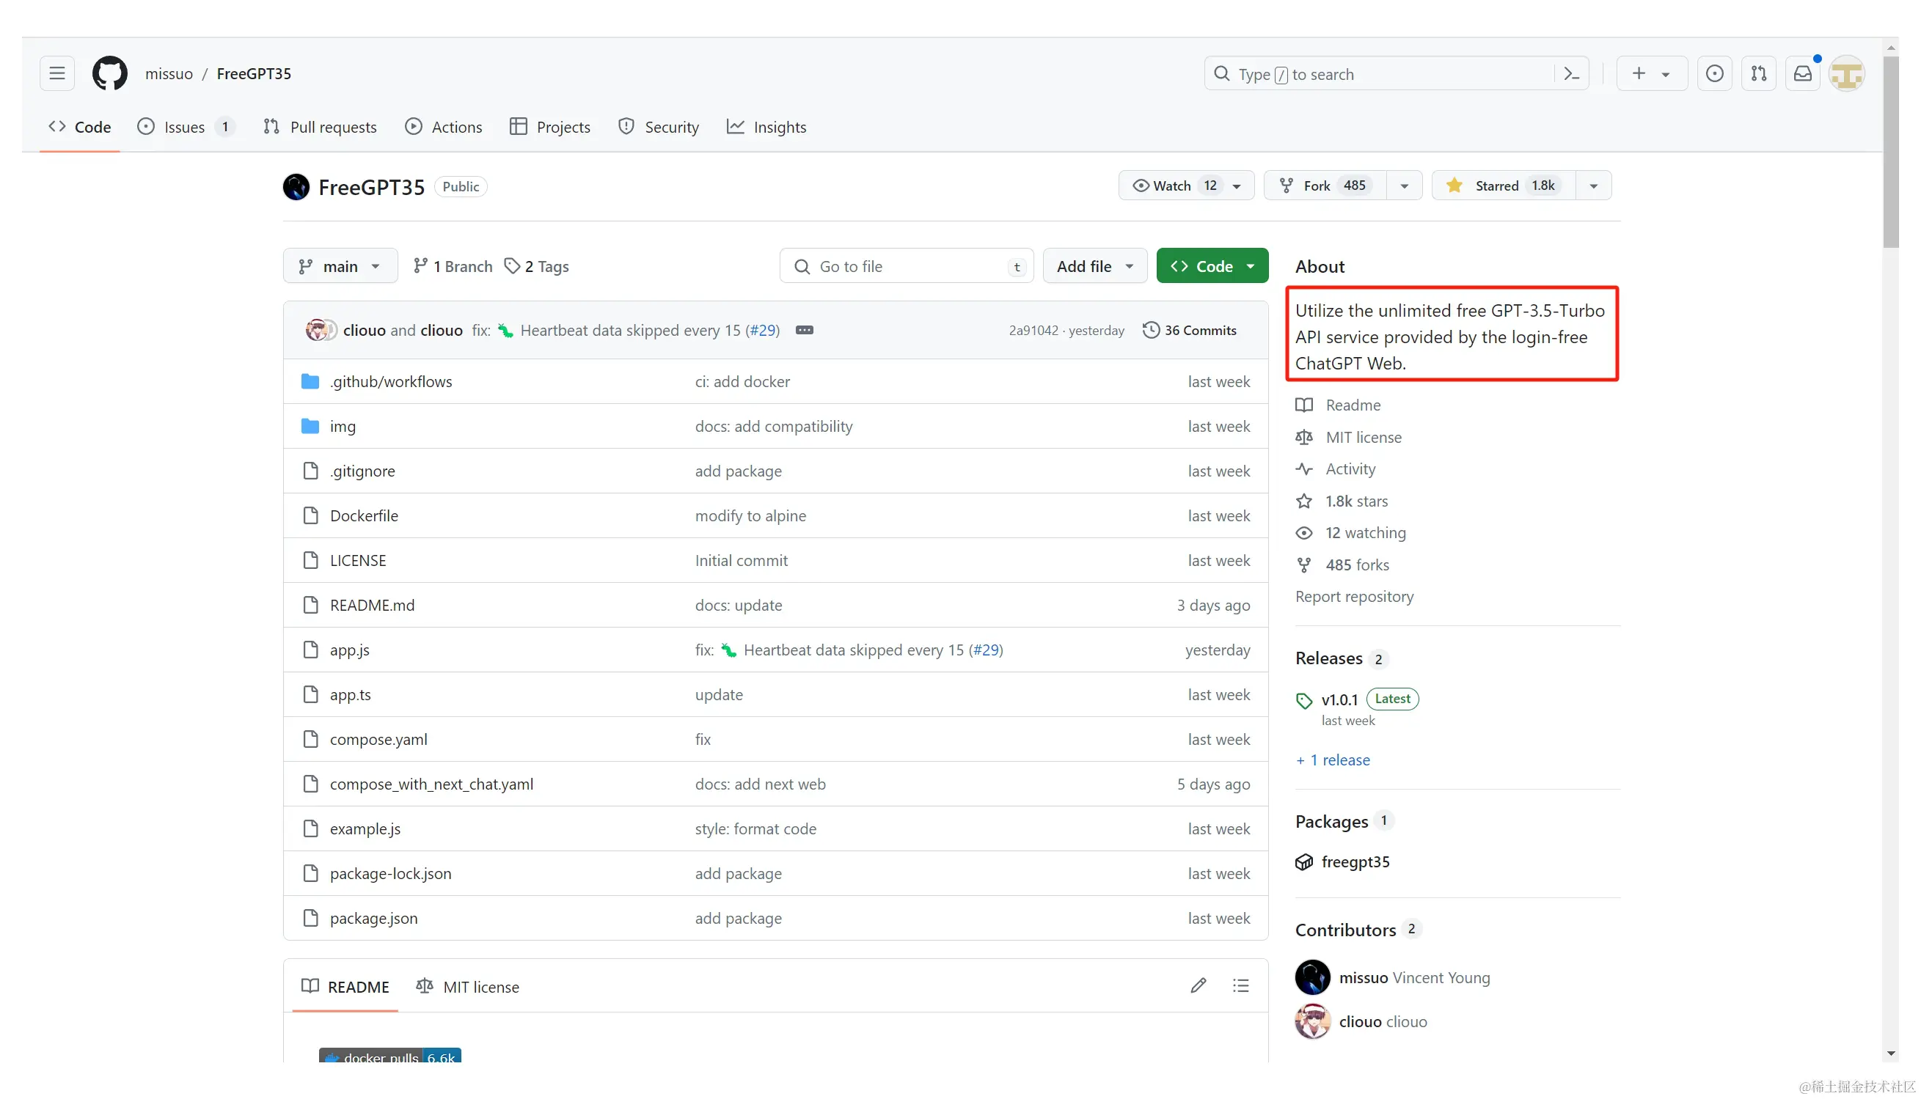Open the app.js file
This screenshot has height=1099, width=1921.
click(350, 650)
